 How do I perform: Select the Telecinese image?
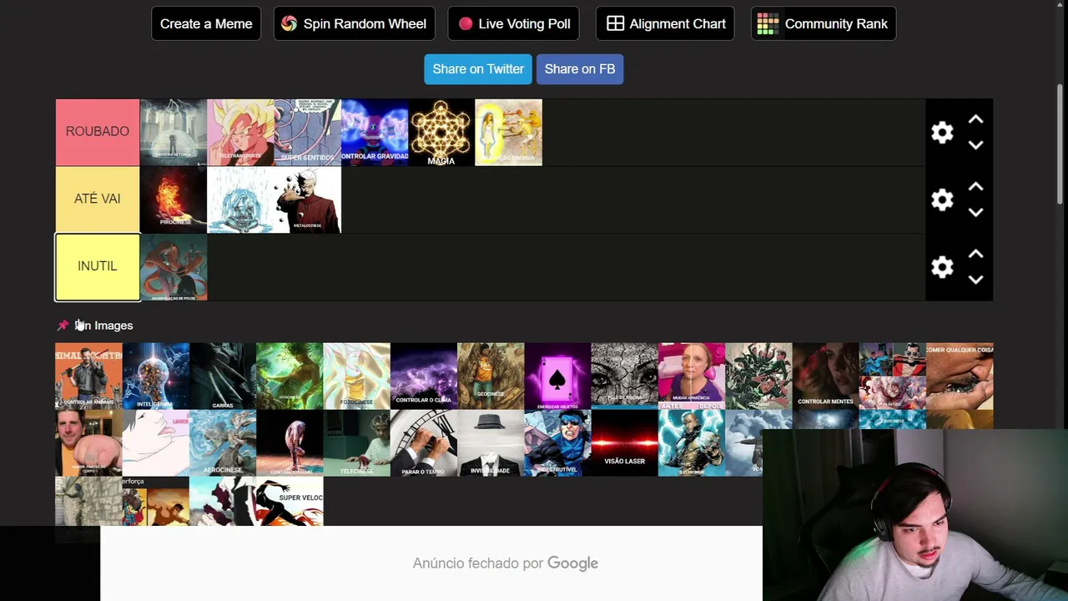pyautogui.click(x=356, y=443)
